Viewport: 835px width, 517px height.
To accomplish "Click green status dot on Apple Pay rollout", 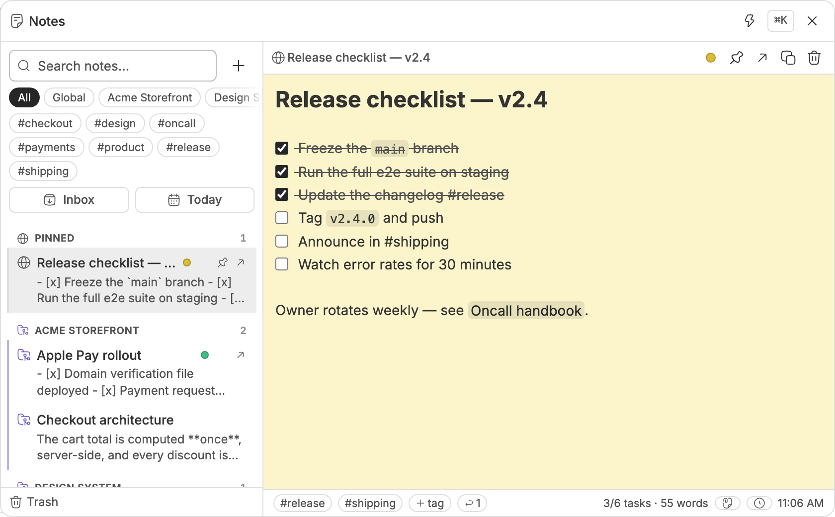I will coord(205,355).
